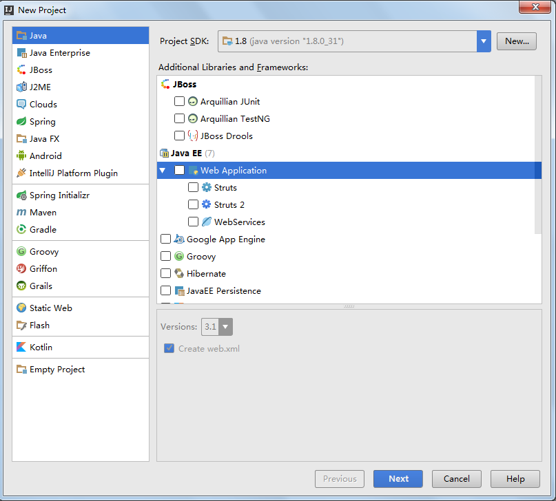Click the Web Application framework icon
The image size is (556, 501).
pos(193,170)
